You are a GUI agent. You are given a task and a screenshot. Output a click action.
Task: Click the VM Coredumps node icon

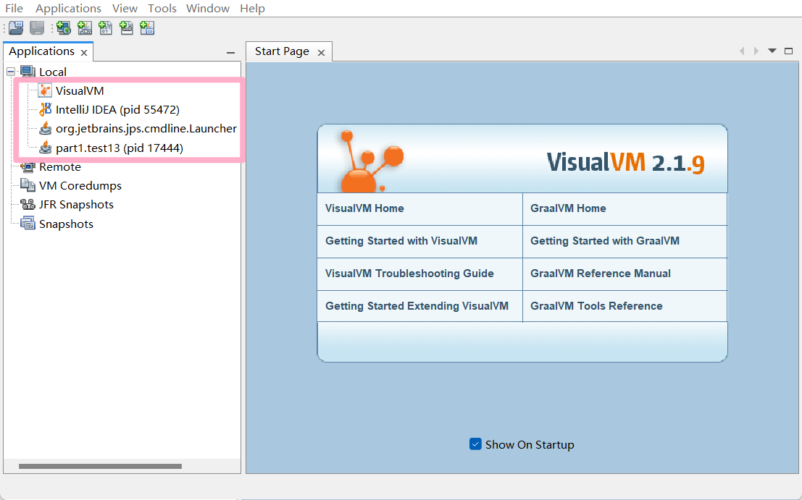[28, 186]
